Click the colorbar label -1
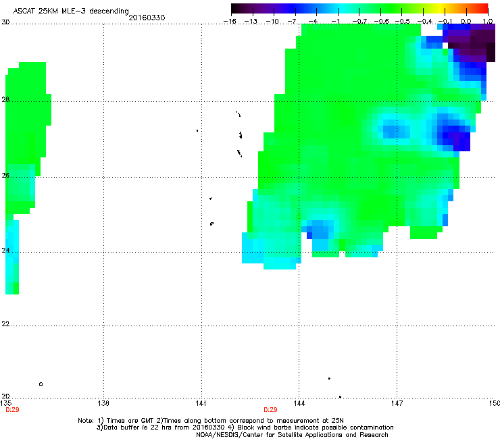The width and height of the screenshot is (500, 439). tap(335, 22)
